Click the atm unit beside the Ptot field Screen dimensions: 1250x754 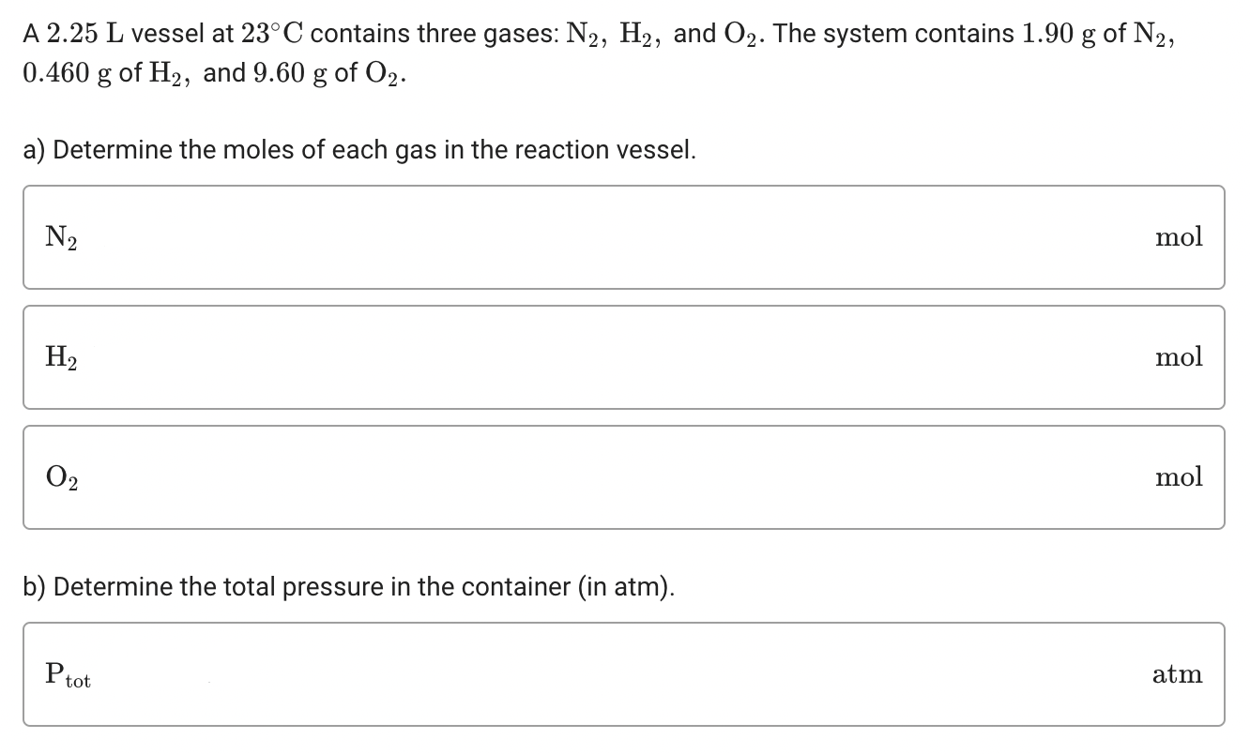point(1178,673)
